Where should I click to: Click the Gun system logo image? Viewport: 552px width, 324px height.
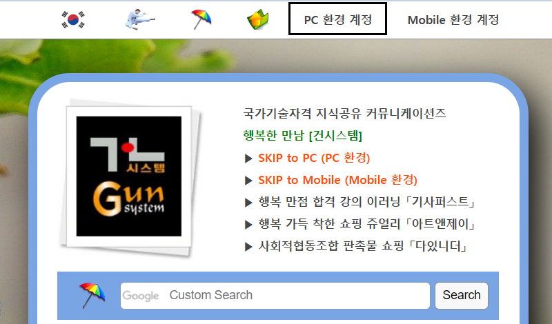pyautogui.click(x=129, y=176)
